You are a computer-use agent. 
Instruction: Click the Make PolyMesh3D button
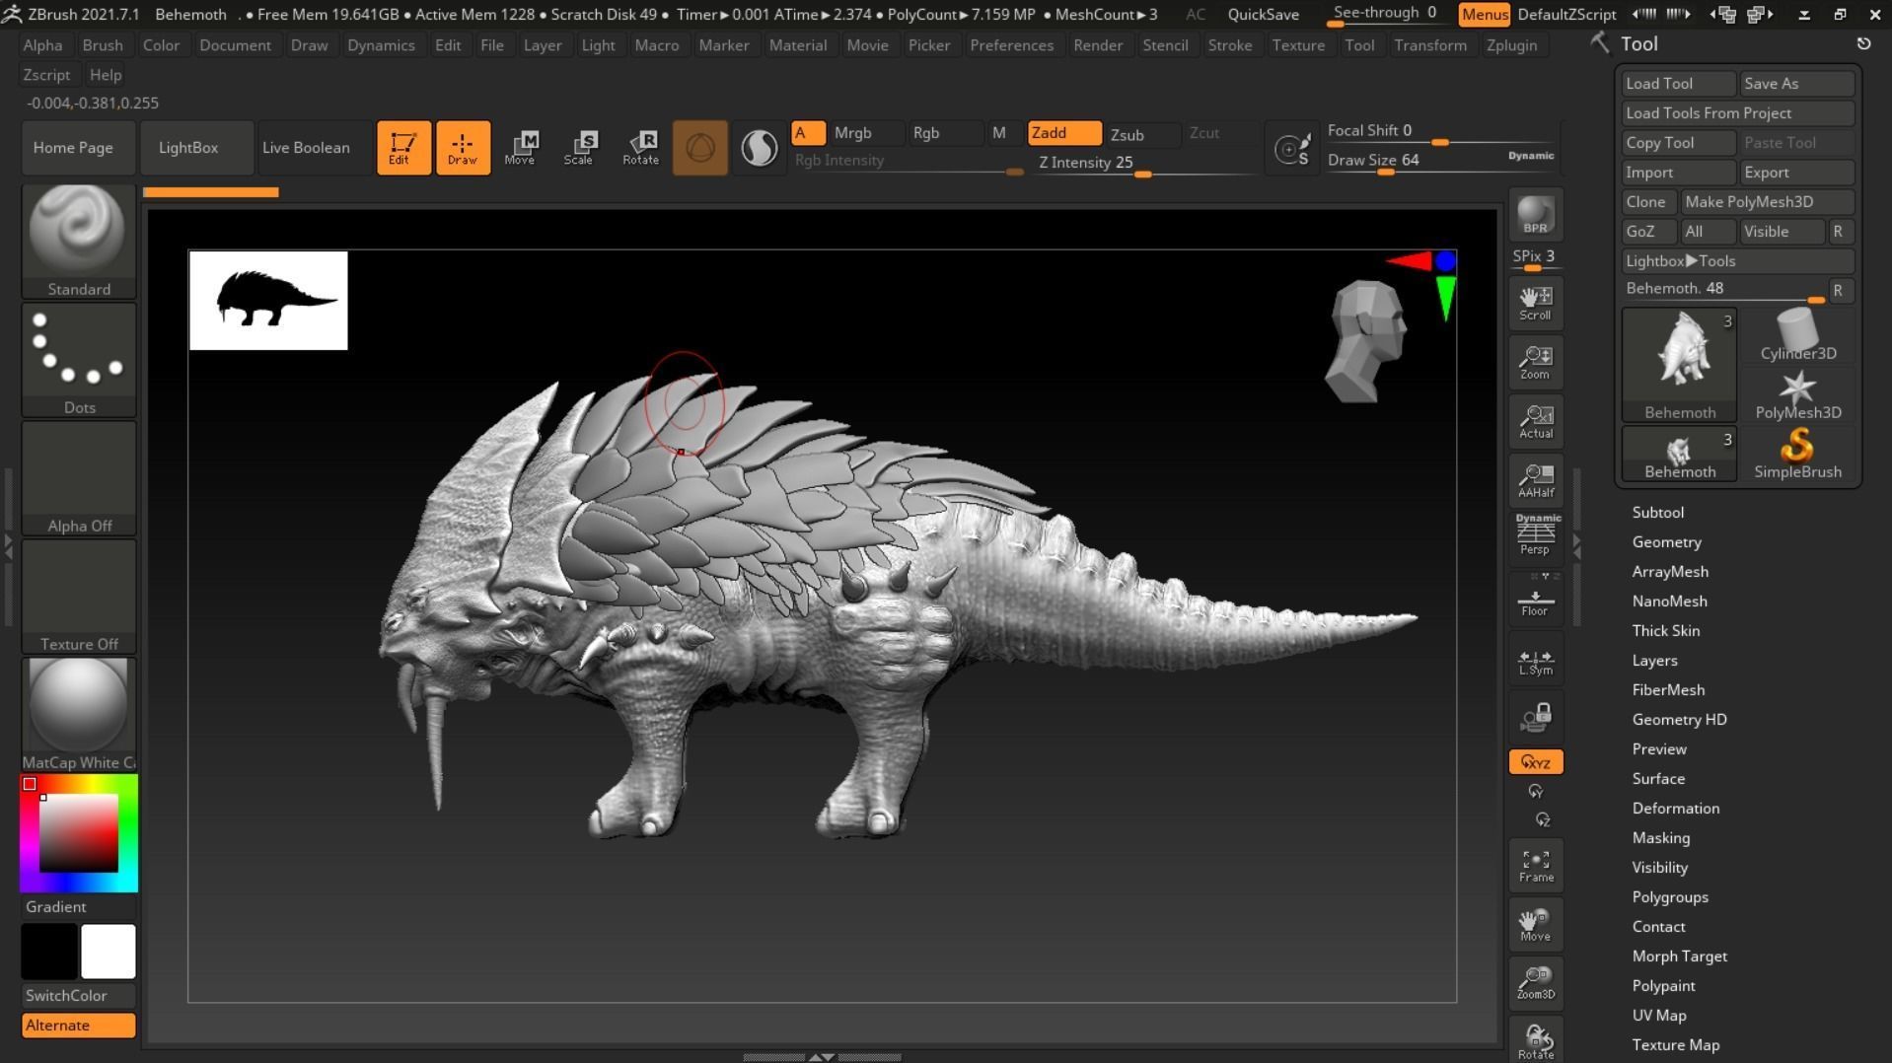tap(1767, 202)
